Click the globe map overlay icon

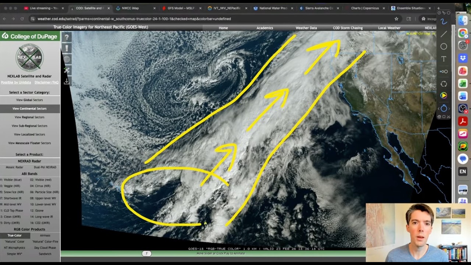(x=67, y=59)
